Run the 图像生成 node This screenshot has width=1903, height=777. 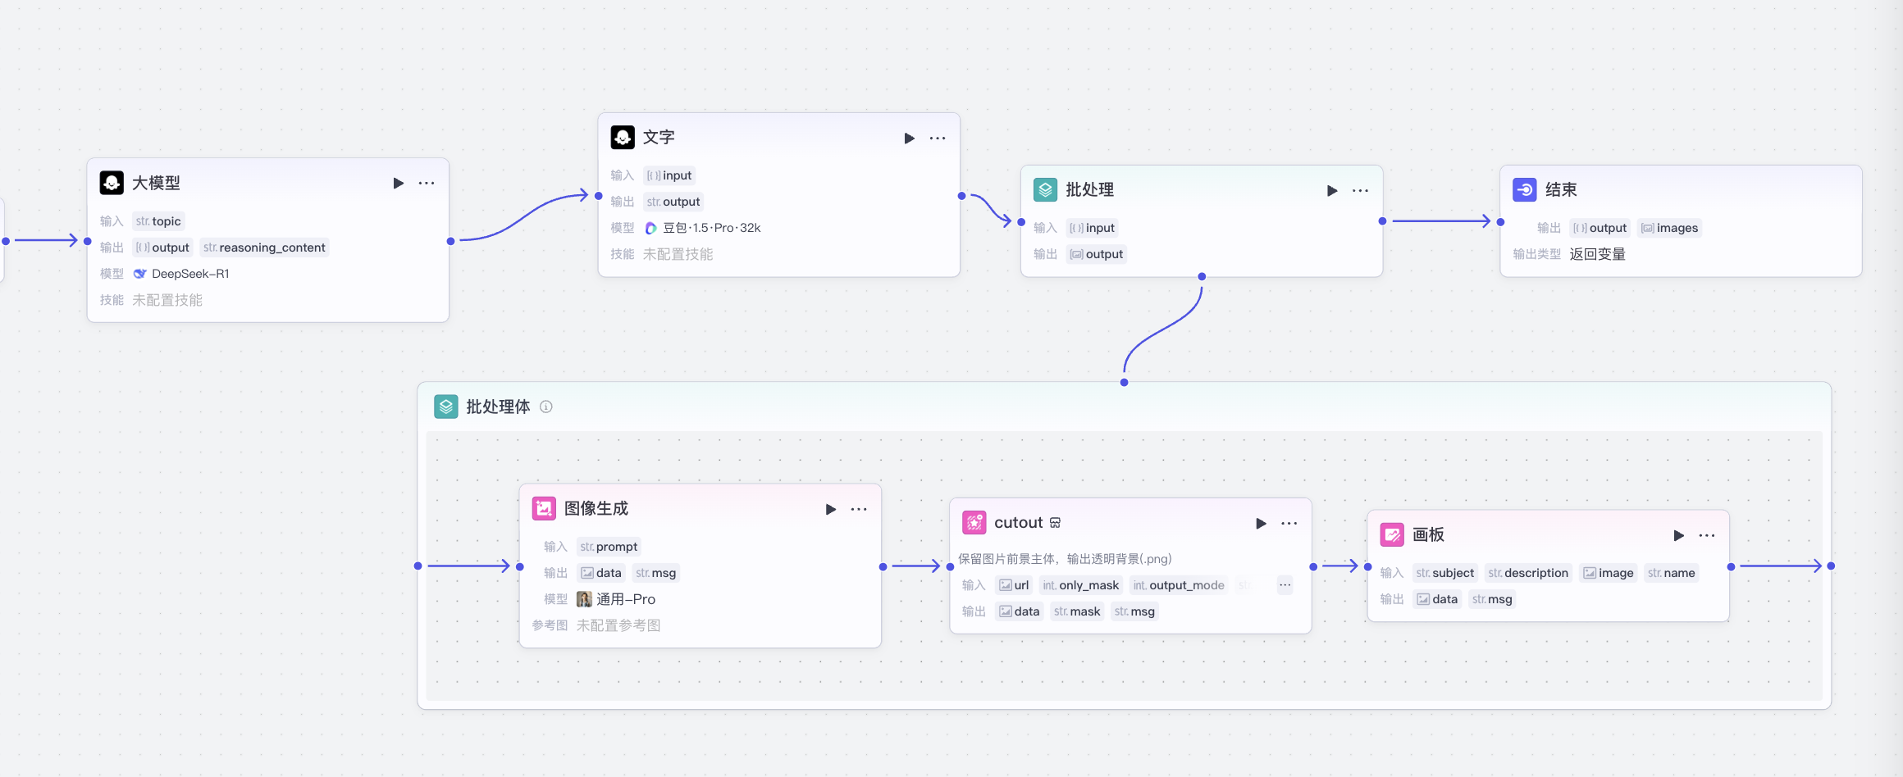830,509
